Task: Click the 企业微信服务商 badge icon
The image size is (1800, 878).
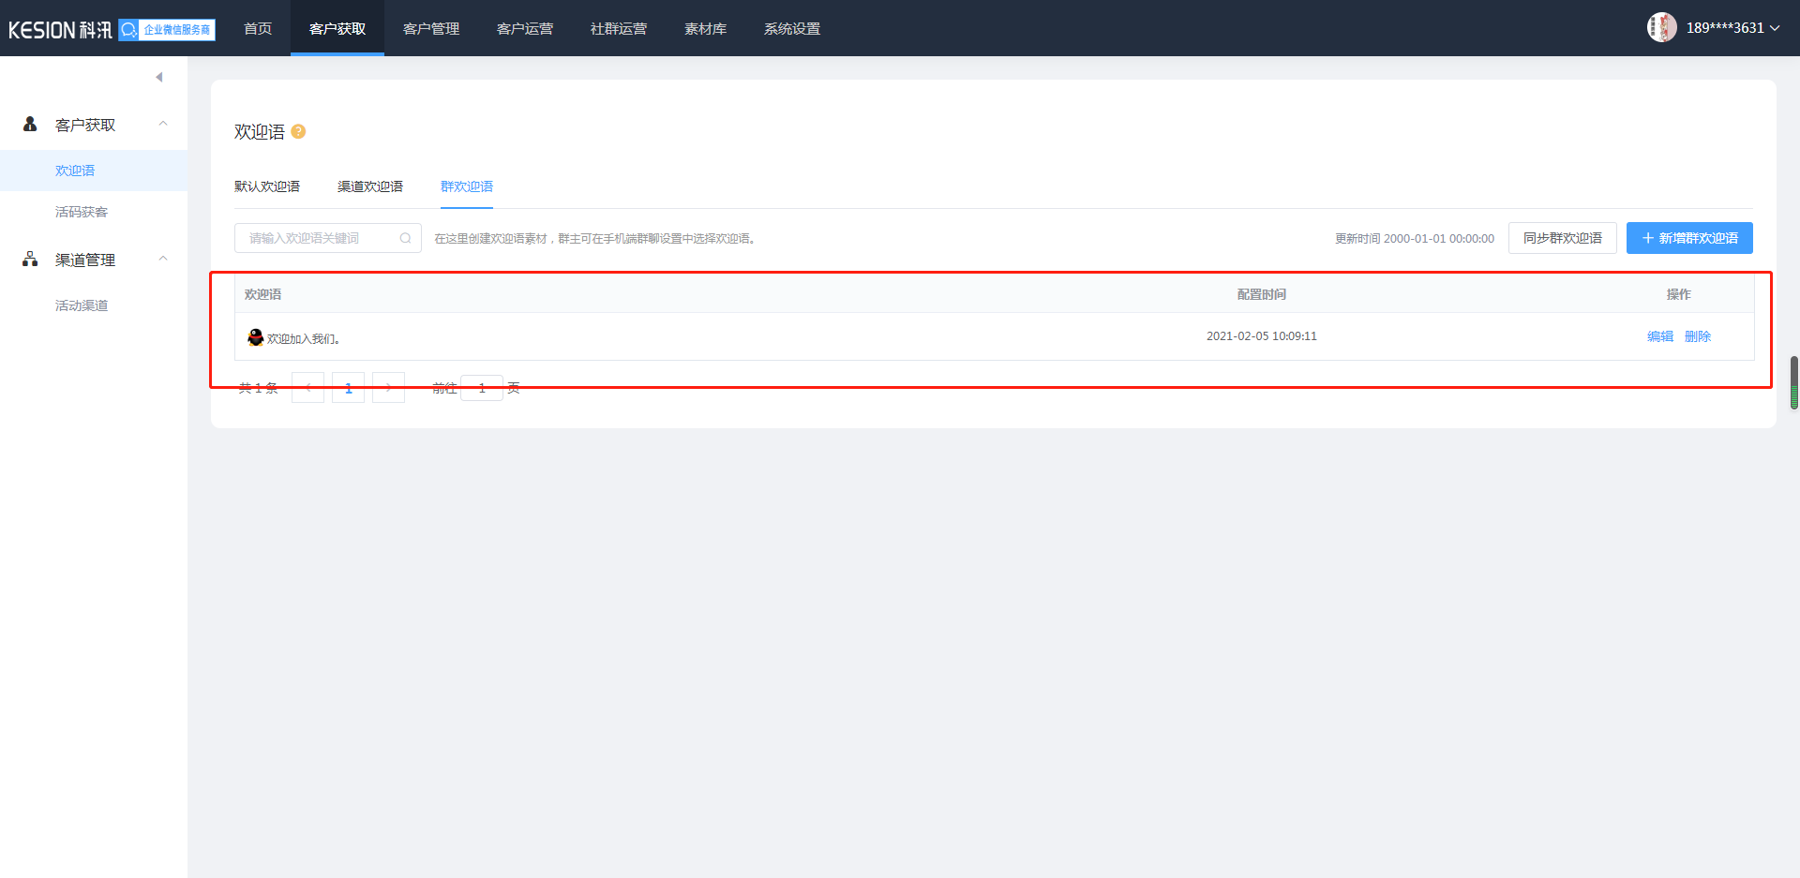Action: (167, 29)
